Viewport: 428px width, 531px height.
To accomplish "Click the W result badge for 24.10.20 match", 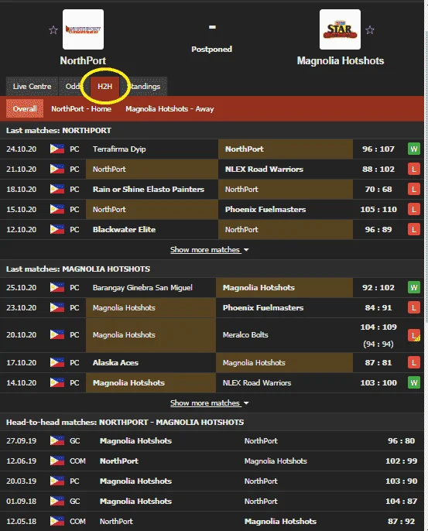I will pos(414,149).
